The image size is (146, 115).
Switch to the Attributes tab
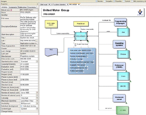[x=4, y=7]
